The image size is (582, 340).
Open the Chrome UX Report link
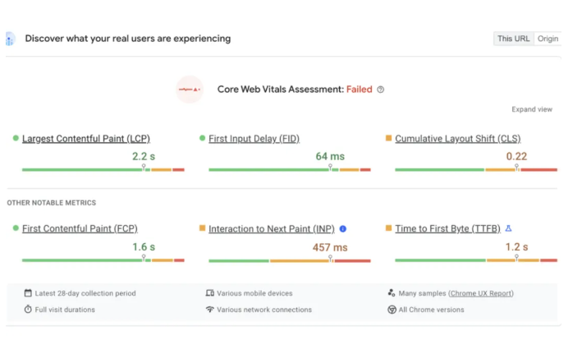point(481,293)
